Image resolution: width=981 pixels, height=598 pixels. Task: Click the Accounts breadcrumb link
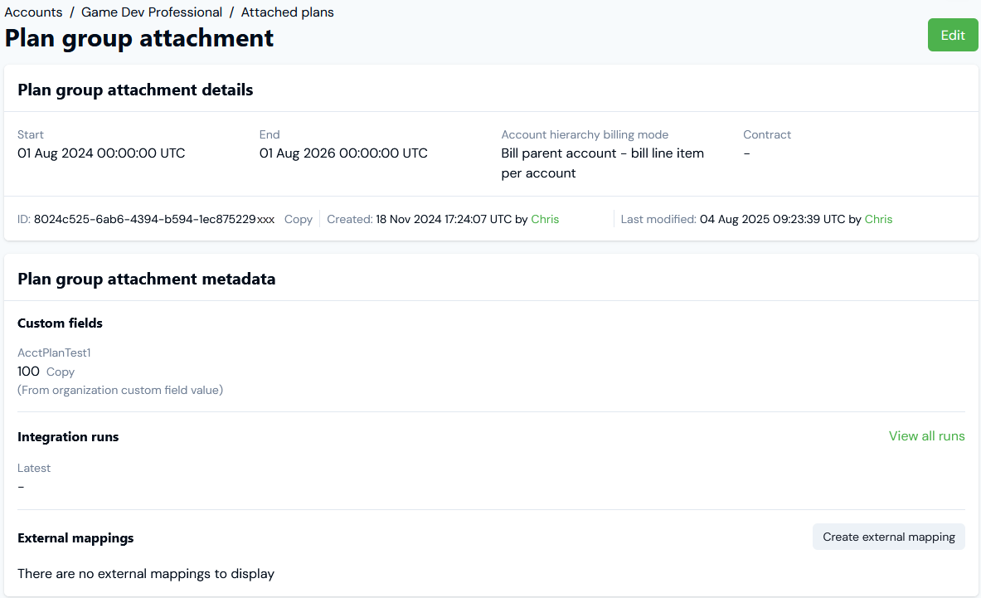pos(33,12)
